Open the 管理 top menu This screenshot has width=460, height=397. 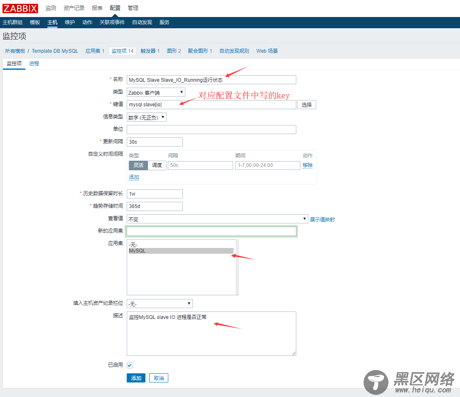point(133,8)
